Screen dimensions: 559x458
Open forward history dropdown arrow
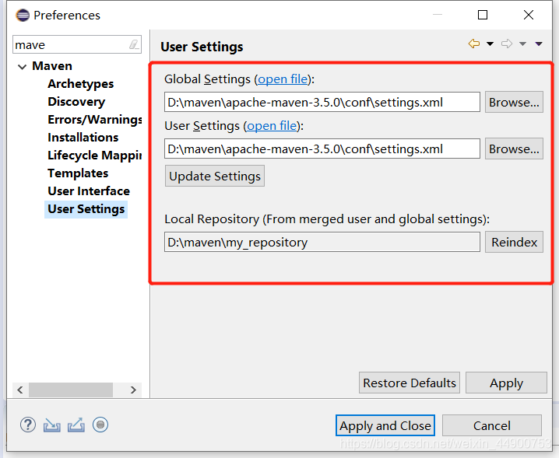[x=522, y=44]
